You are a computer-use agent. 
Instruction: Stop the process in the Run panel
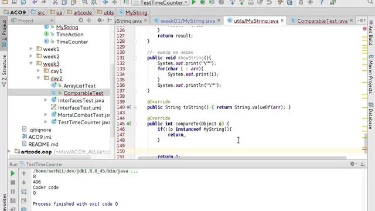[13, 182]
